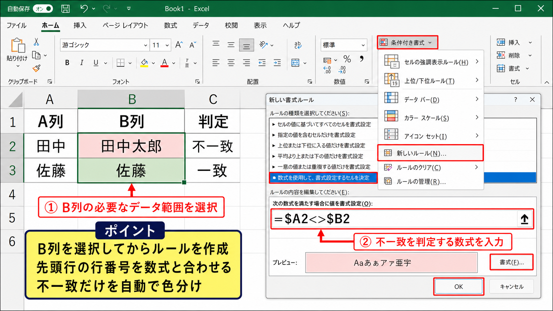Decrease font size with small A
The image size is (553, 311).
[193, 45]
